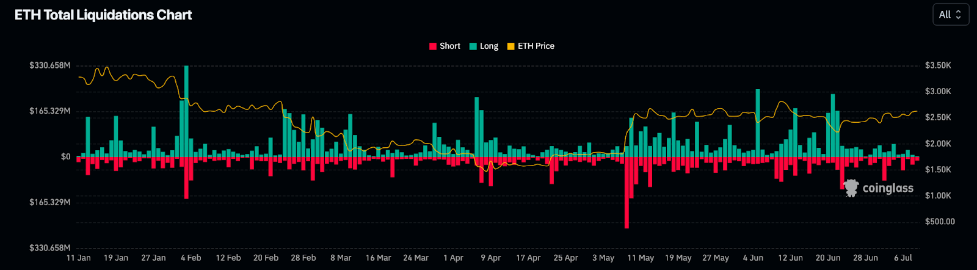Image resolution: width=977 pixels, height=270 pixels.
Task: Click the 28 Feb x-axis label
Action: coord(303,258)
